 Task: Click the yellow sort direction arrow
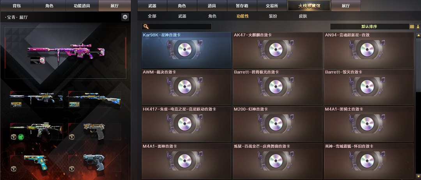click(418, 26)
